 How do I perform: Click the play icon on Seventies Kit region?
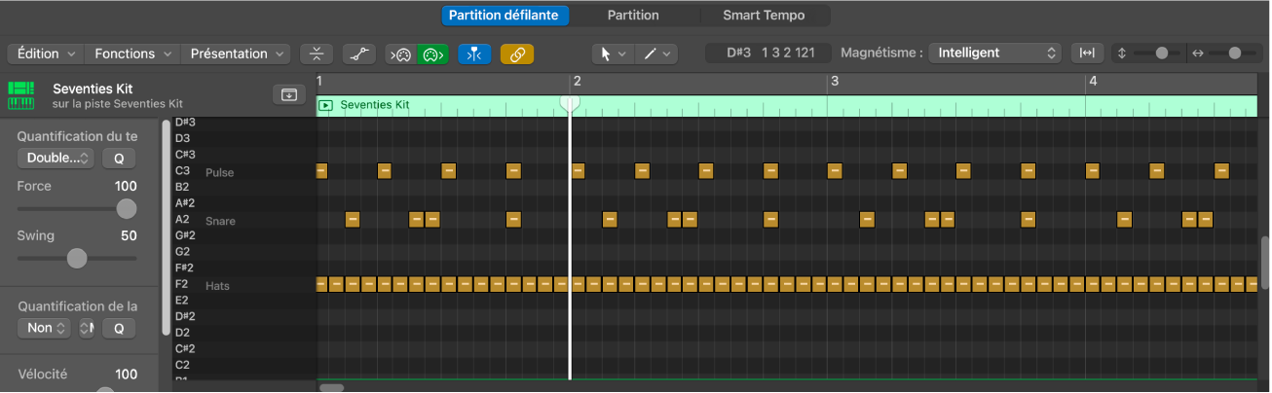tap(327, 104)
